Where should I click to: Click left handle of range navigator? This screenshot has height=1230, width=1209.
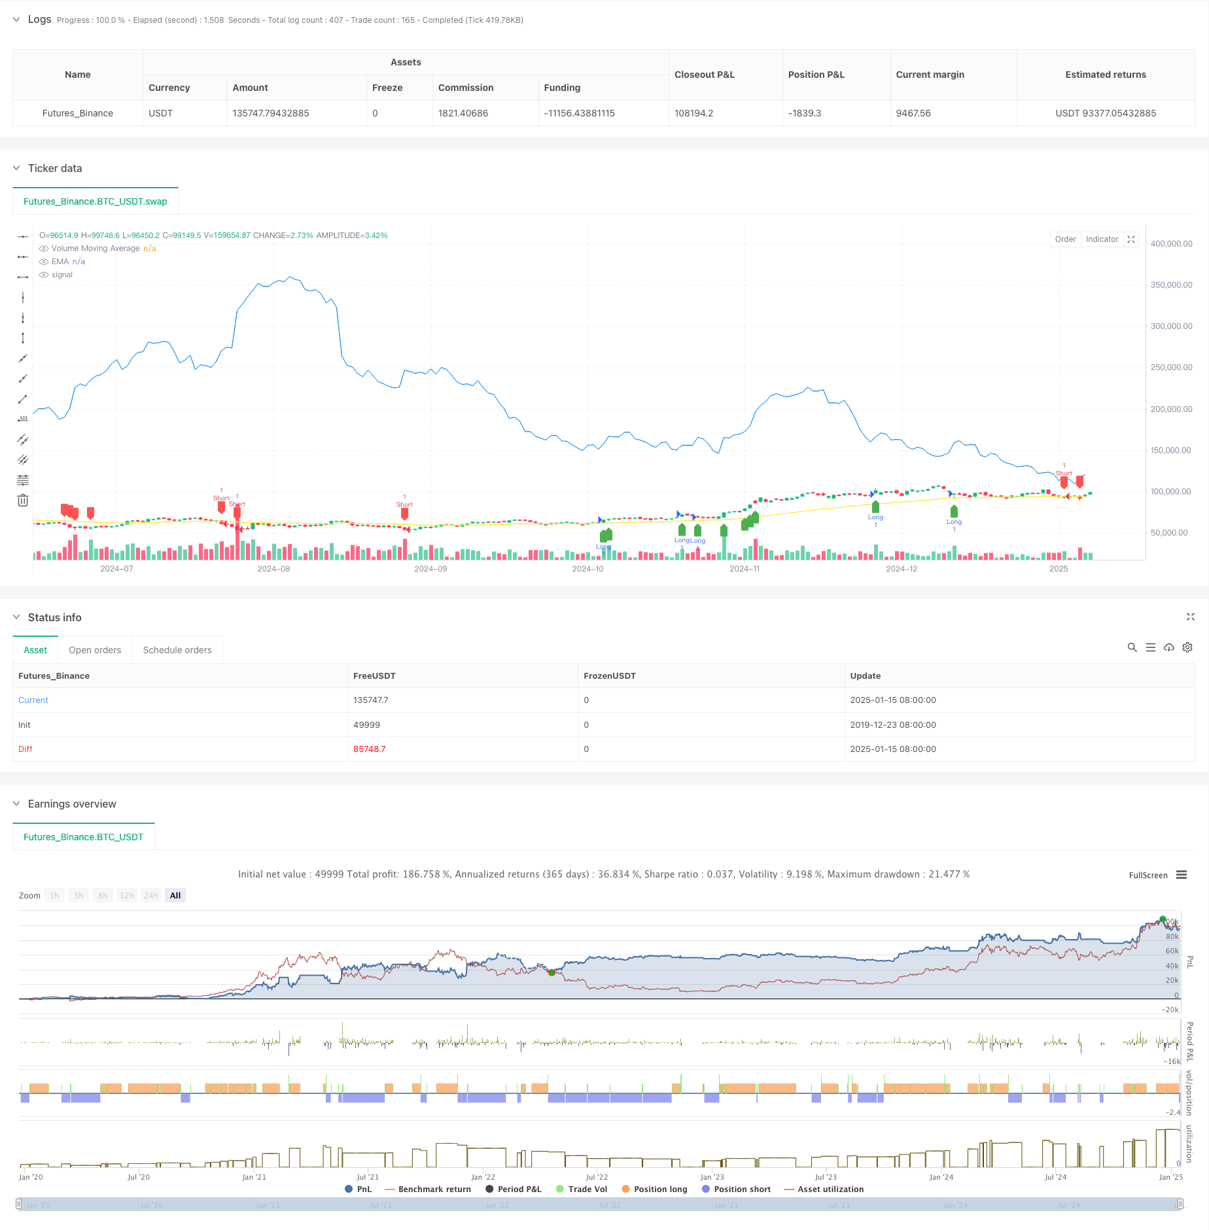click(19, 1204)
